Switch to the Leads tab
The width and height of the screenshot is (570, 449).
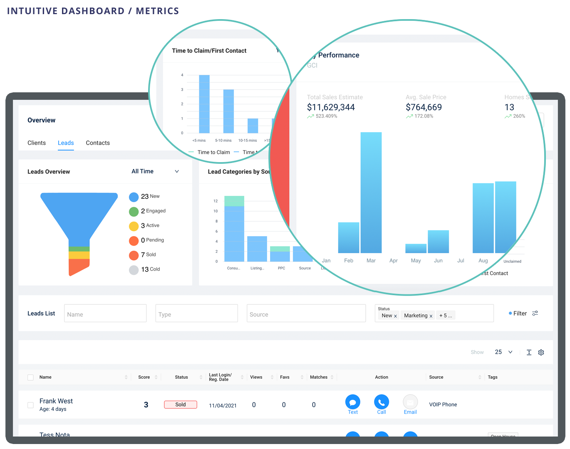click(x=66, y=143)
